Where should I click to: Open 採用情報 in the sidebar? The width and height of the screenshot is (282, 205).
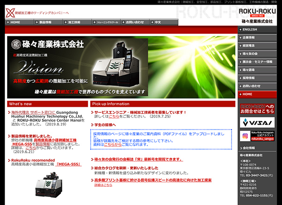coord(257,78)
